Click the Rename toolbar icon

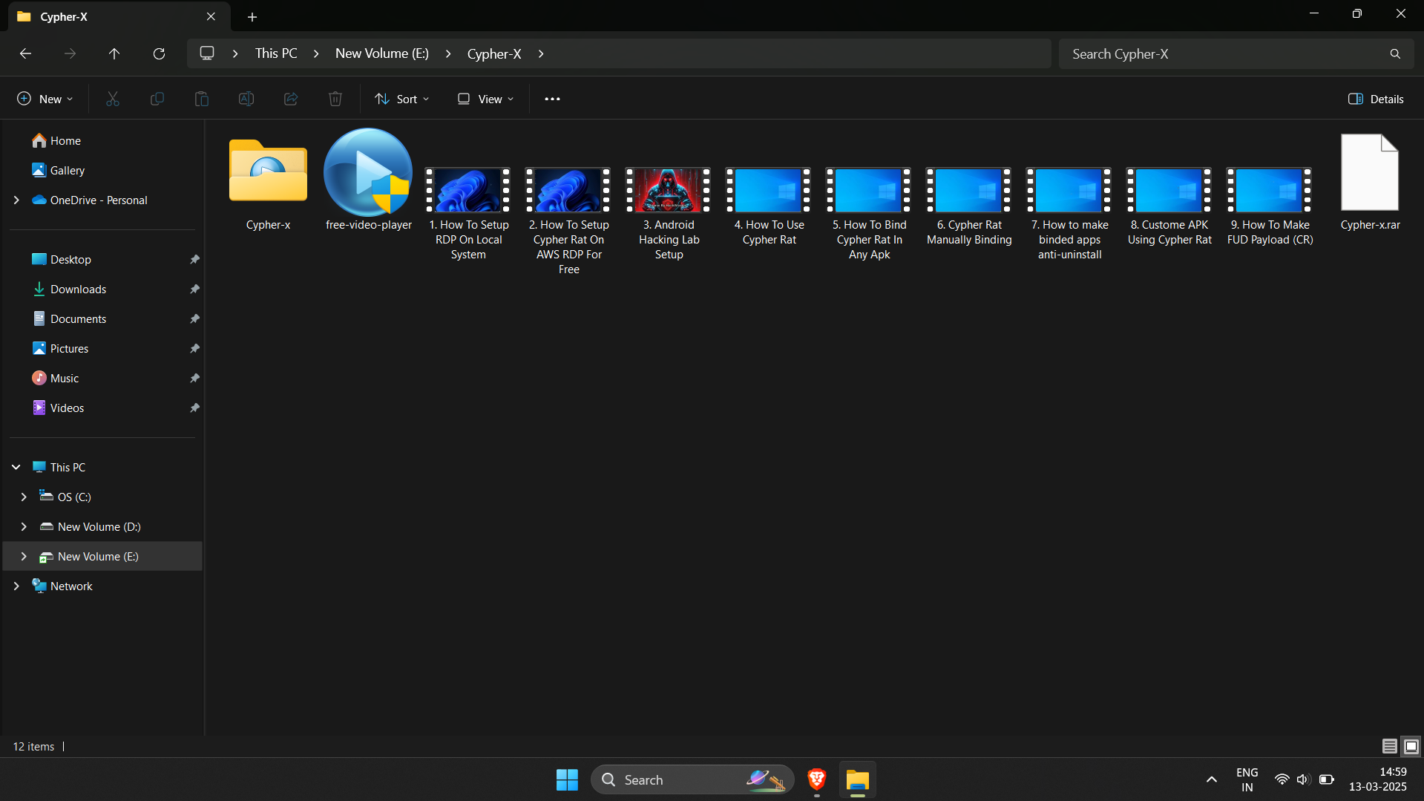point(246,99)
